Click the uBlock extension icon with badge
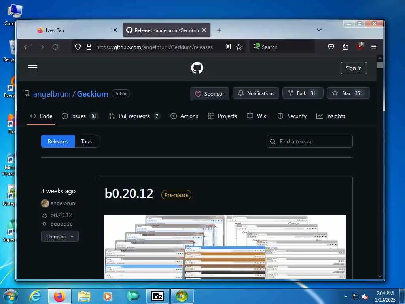405x304 pixels. pos(360,46)
